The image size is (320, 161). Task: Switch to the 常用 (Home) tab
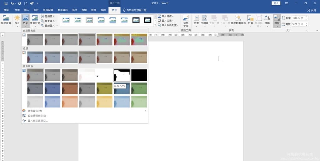click(17, 10)
